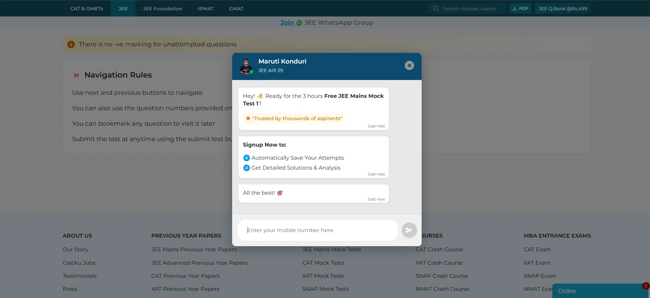The width and height of the screenshot is (650, 298).
Task: Click the WhatsApp icon beside Join
Action: point(299,23)
